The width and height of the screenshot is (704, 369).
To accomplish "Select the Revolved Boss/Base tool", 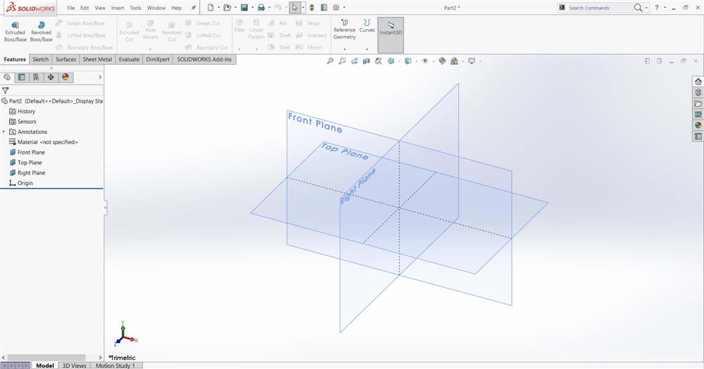I will [x=41, y=31].
